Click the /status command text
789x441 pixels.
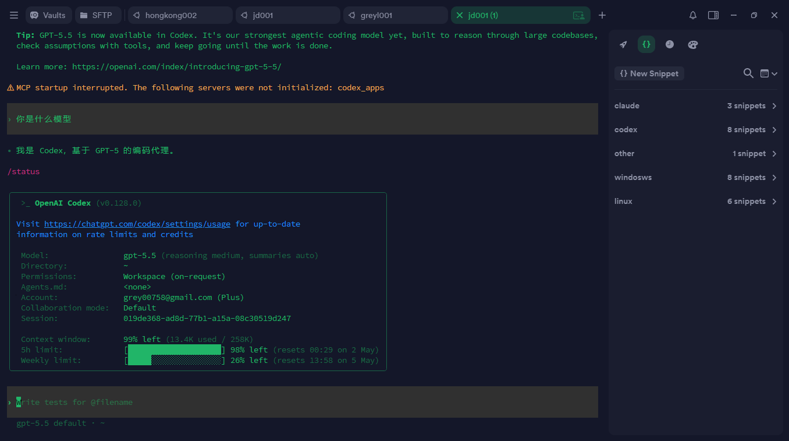(23, 172)
